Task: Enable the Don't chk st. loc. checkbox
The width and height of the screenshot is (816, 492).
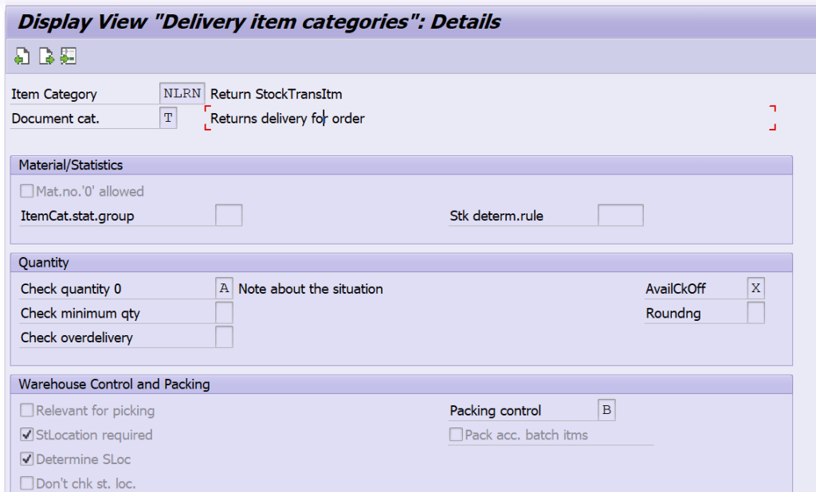Action: pyautogui.click(x=26, y=482)
